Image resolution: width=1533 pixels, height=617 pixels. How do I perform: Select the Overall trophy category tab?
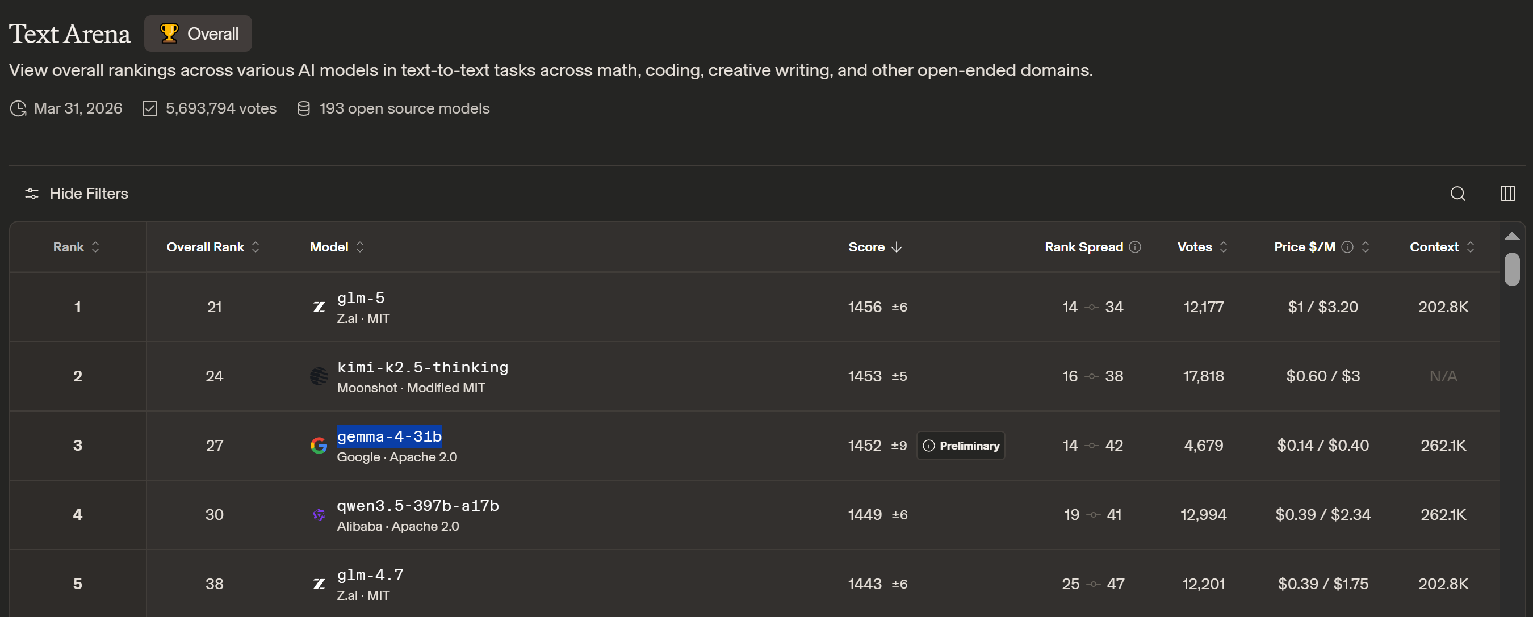(198, 34)
